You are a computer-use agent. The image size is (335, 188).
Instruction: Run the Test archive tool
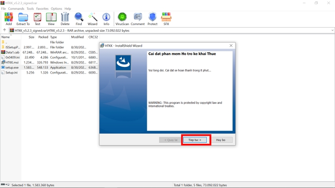tap(37, 19)
